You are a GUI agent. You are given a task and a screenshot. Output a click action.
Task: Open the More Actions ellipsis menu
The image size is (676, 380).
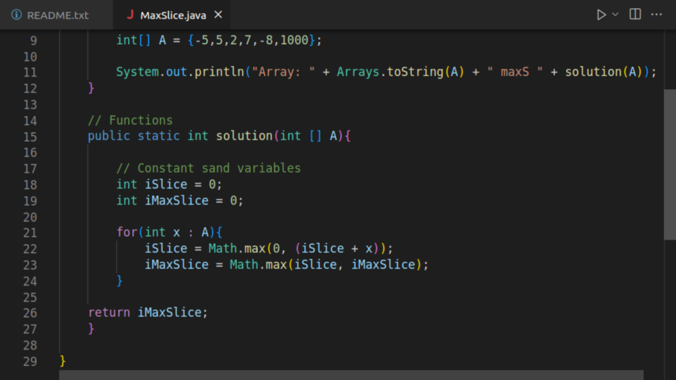(x=656, y=15)
